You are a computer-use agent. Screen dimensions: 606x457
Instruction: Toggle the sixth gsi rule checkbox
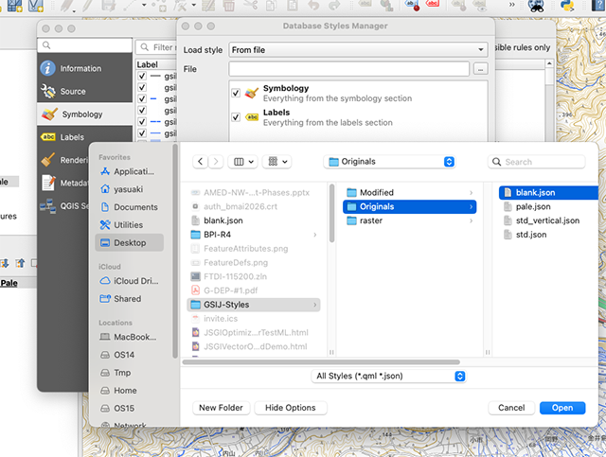click(x=142, y=133)
